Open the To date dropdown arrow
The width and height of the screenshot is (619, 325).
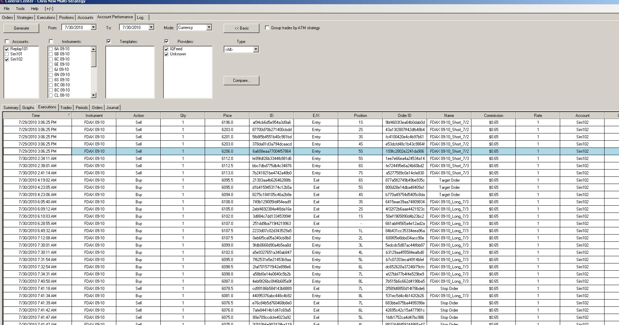pyautogui.click(x=151, y=28)
